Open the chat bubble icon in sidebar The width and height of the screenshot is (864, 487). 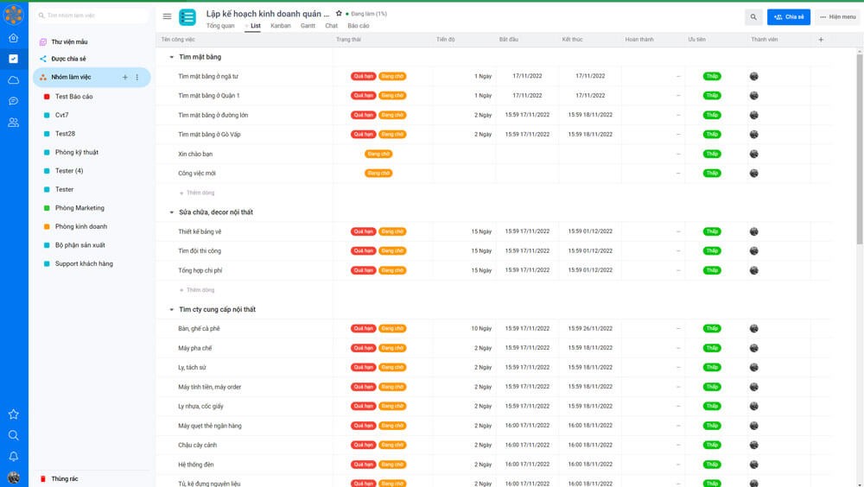click(13, 101)
